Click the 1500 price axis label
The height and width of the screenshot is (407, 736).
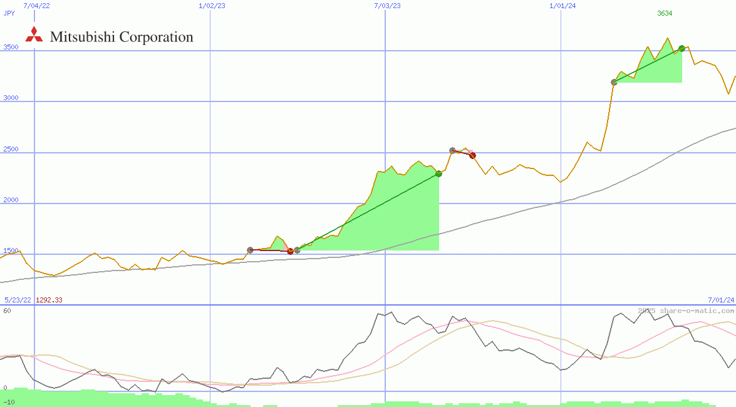click(11, 250)
